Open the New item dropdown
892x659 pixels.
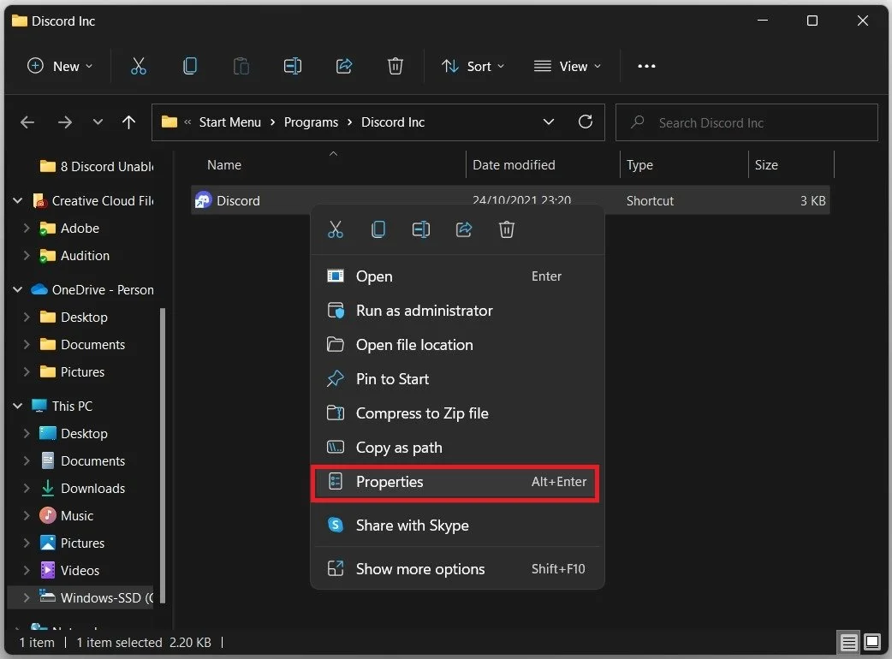(60, 66)
